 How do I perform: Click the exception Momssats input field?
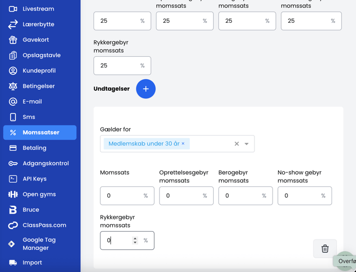pyautogui.click(x=121, y=195)
